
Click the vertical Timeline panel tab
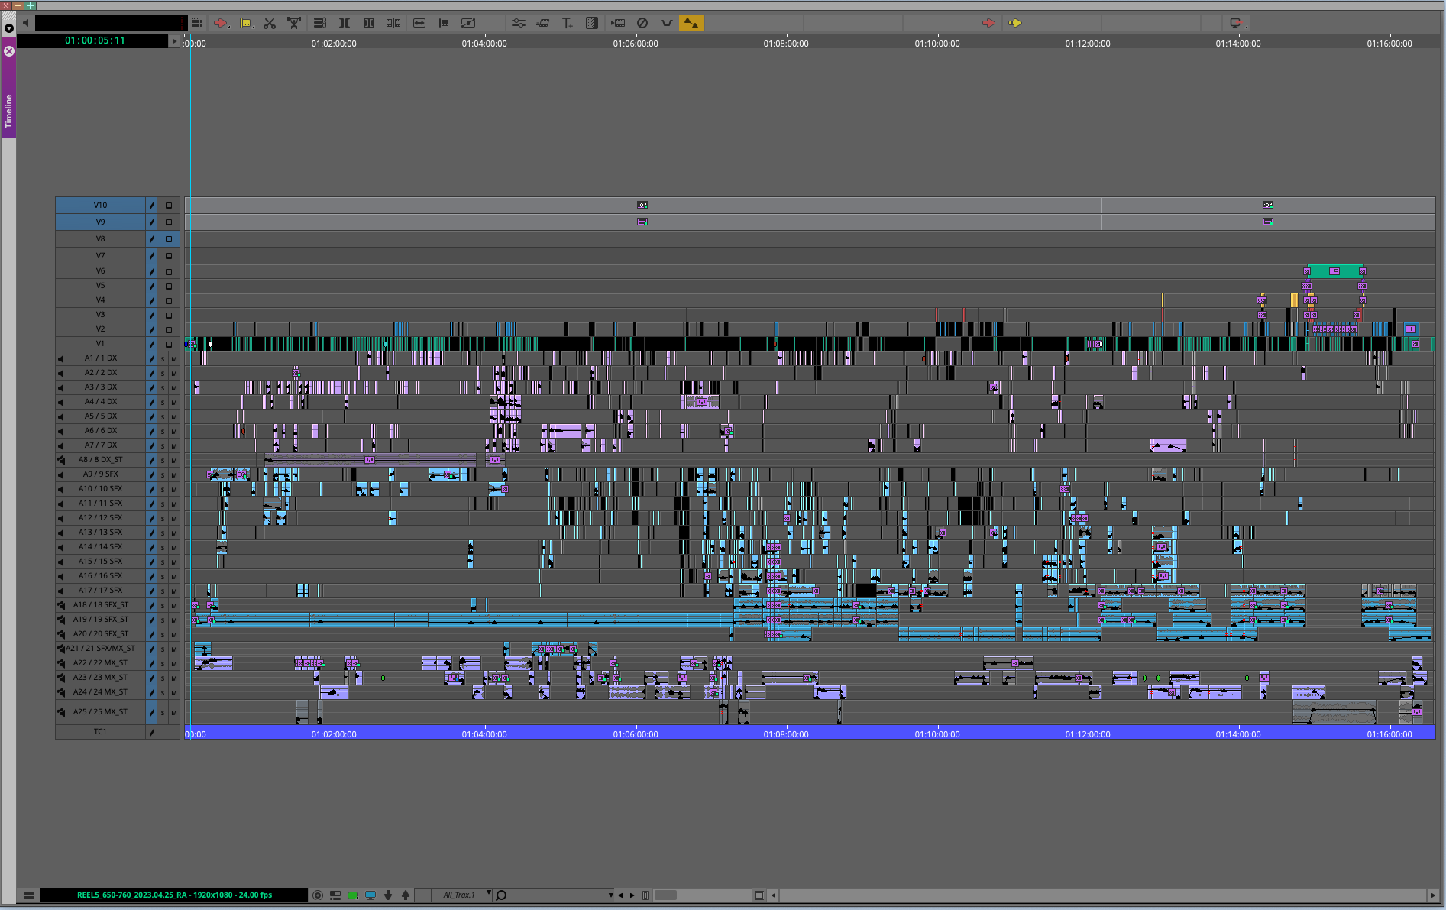coord(9,111)
